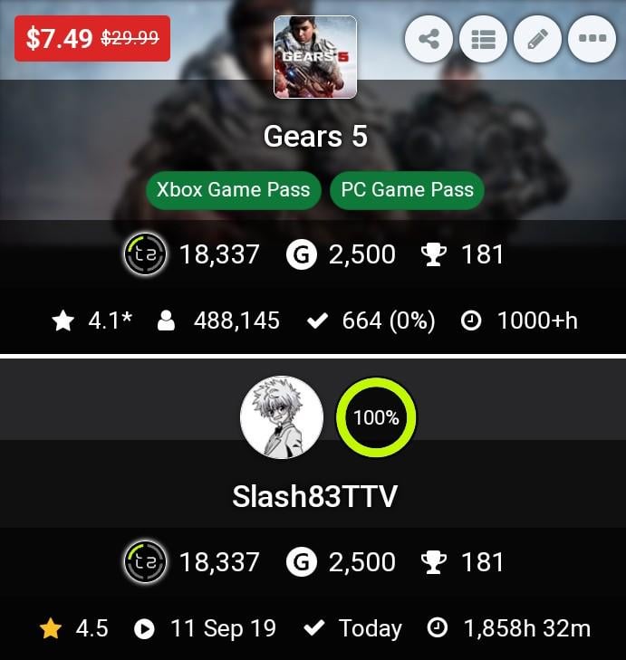Open the three-dots more options menu

pyautogui.click(x=592, y=39)
